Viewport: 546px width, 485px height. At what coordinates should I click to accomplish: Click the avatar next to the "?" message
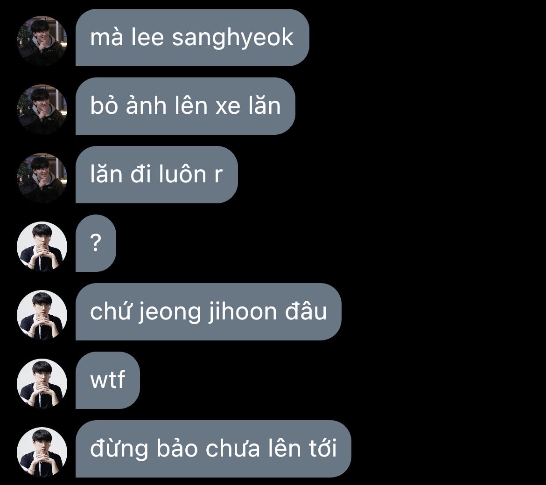point(42,246)
